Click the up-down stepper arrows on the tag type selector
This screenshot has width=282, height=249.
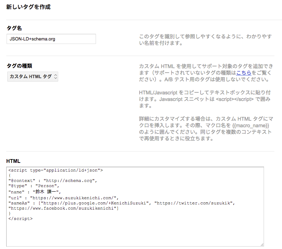tap(55, 77)
